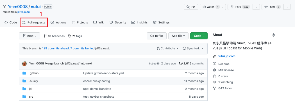This screenshot has width=295, height=101.
Task: Click the license scale icon
Action: point(214,70)
